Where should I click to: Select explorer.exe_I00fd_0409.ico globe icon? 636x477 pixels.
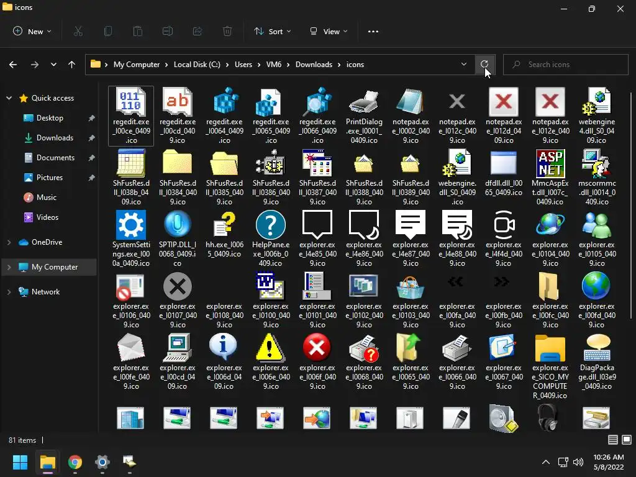(x=597, y=300)
